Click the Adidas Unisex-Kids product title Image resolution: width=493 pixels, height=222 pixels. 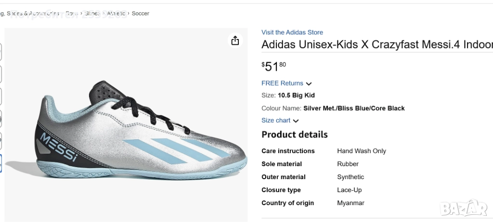(x=376, y=45)
